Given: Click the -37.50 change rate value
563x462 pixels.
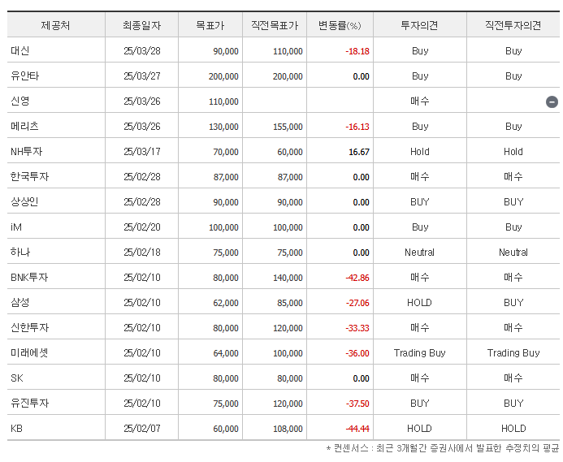Looking at the screenshot, I should [x=357, y=404].
